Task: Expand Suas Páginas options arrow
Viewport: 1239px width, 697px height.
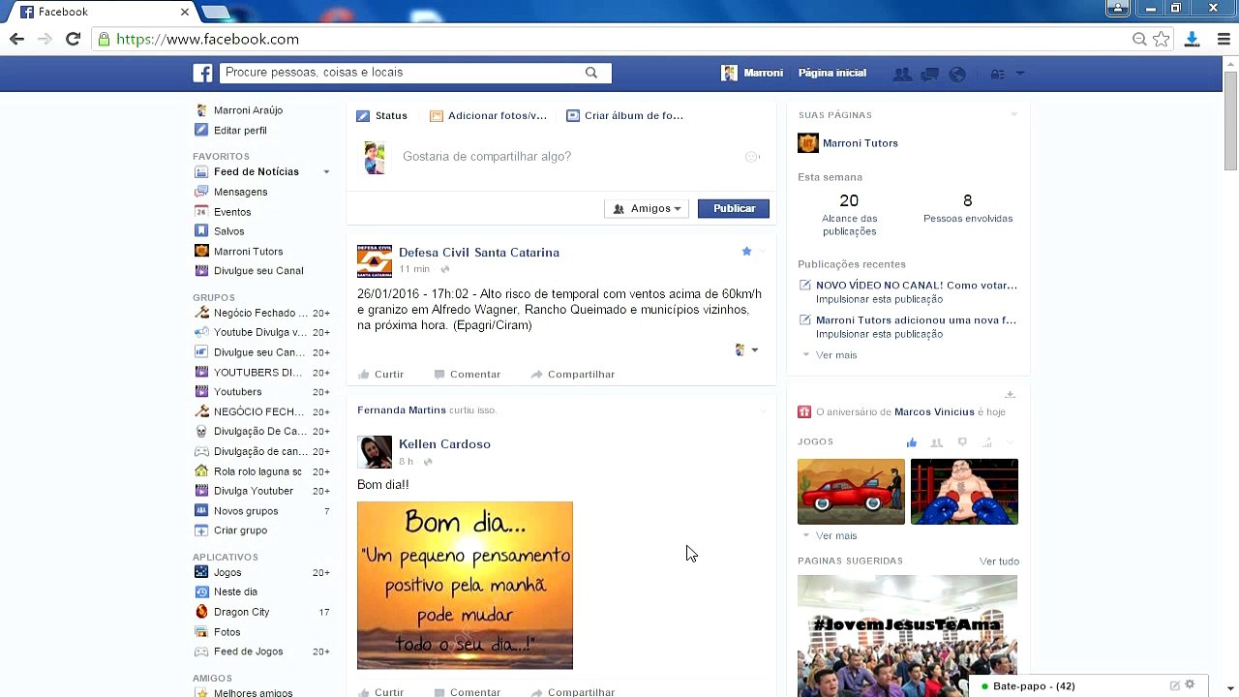Action: 1013,115
